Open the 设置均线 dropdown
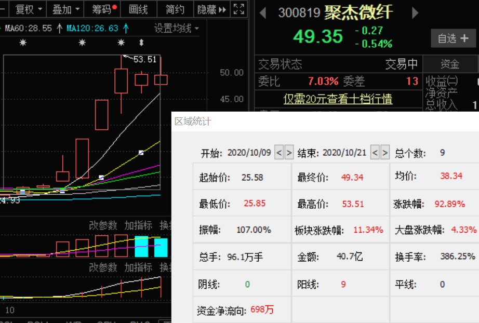 pos(177,29)
